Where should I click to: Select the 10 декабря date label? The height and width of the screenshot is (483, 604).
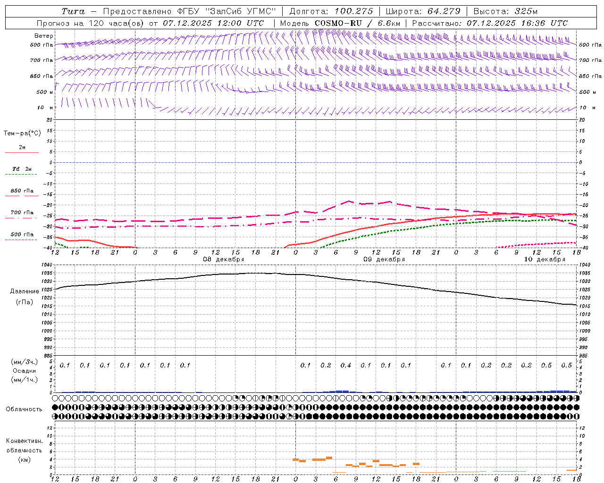click(545, 259)
